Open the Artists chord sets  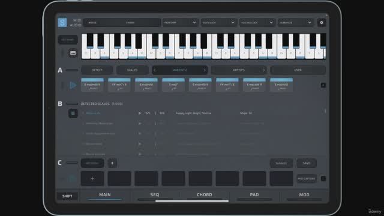(x=239, y=70)
